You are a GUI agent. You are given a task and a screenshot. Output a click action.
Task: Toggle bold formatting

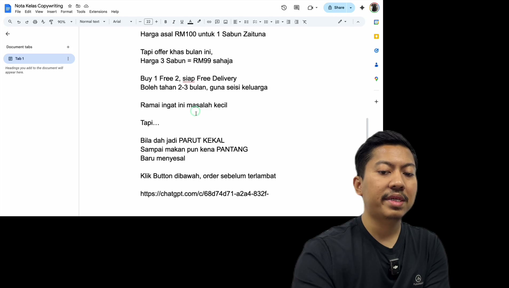point(166,22)
